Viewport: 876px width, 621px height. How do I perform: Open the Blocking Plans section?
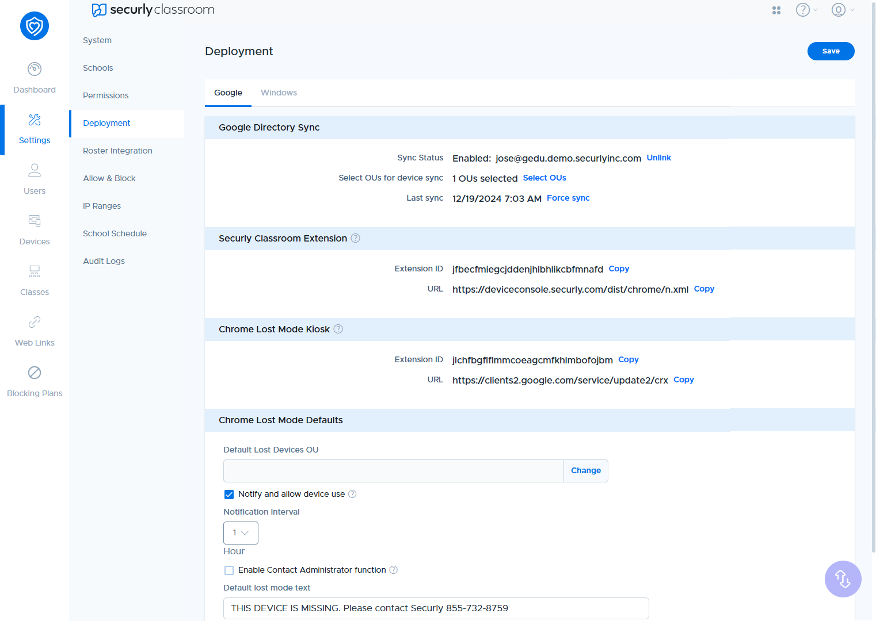[x=35, y=382]
